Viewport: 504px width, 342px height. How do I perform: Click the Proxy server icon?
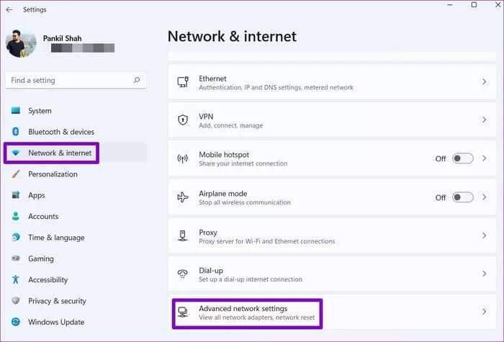click(183, 235)
